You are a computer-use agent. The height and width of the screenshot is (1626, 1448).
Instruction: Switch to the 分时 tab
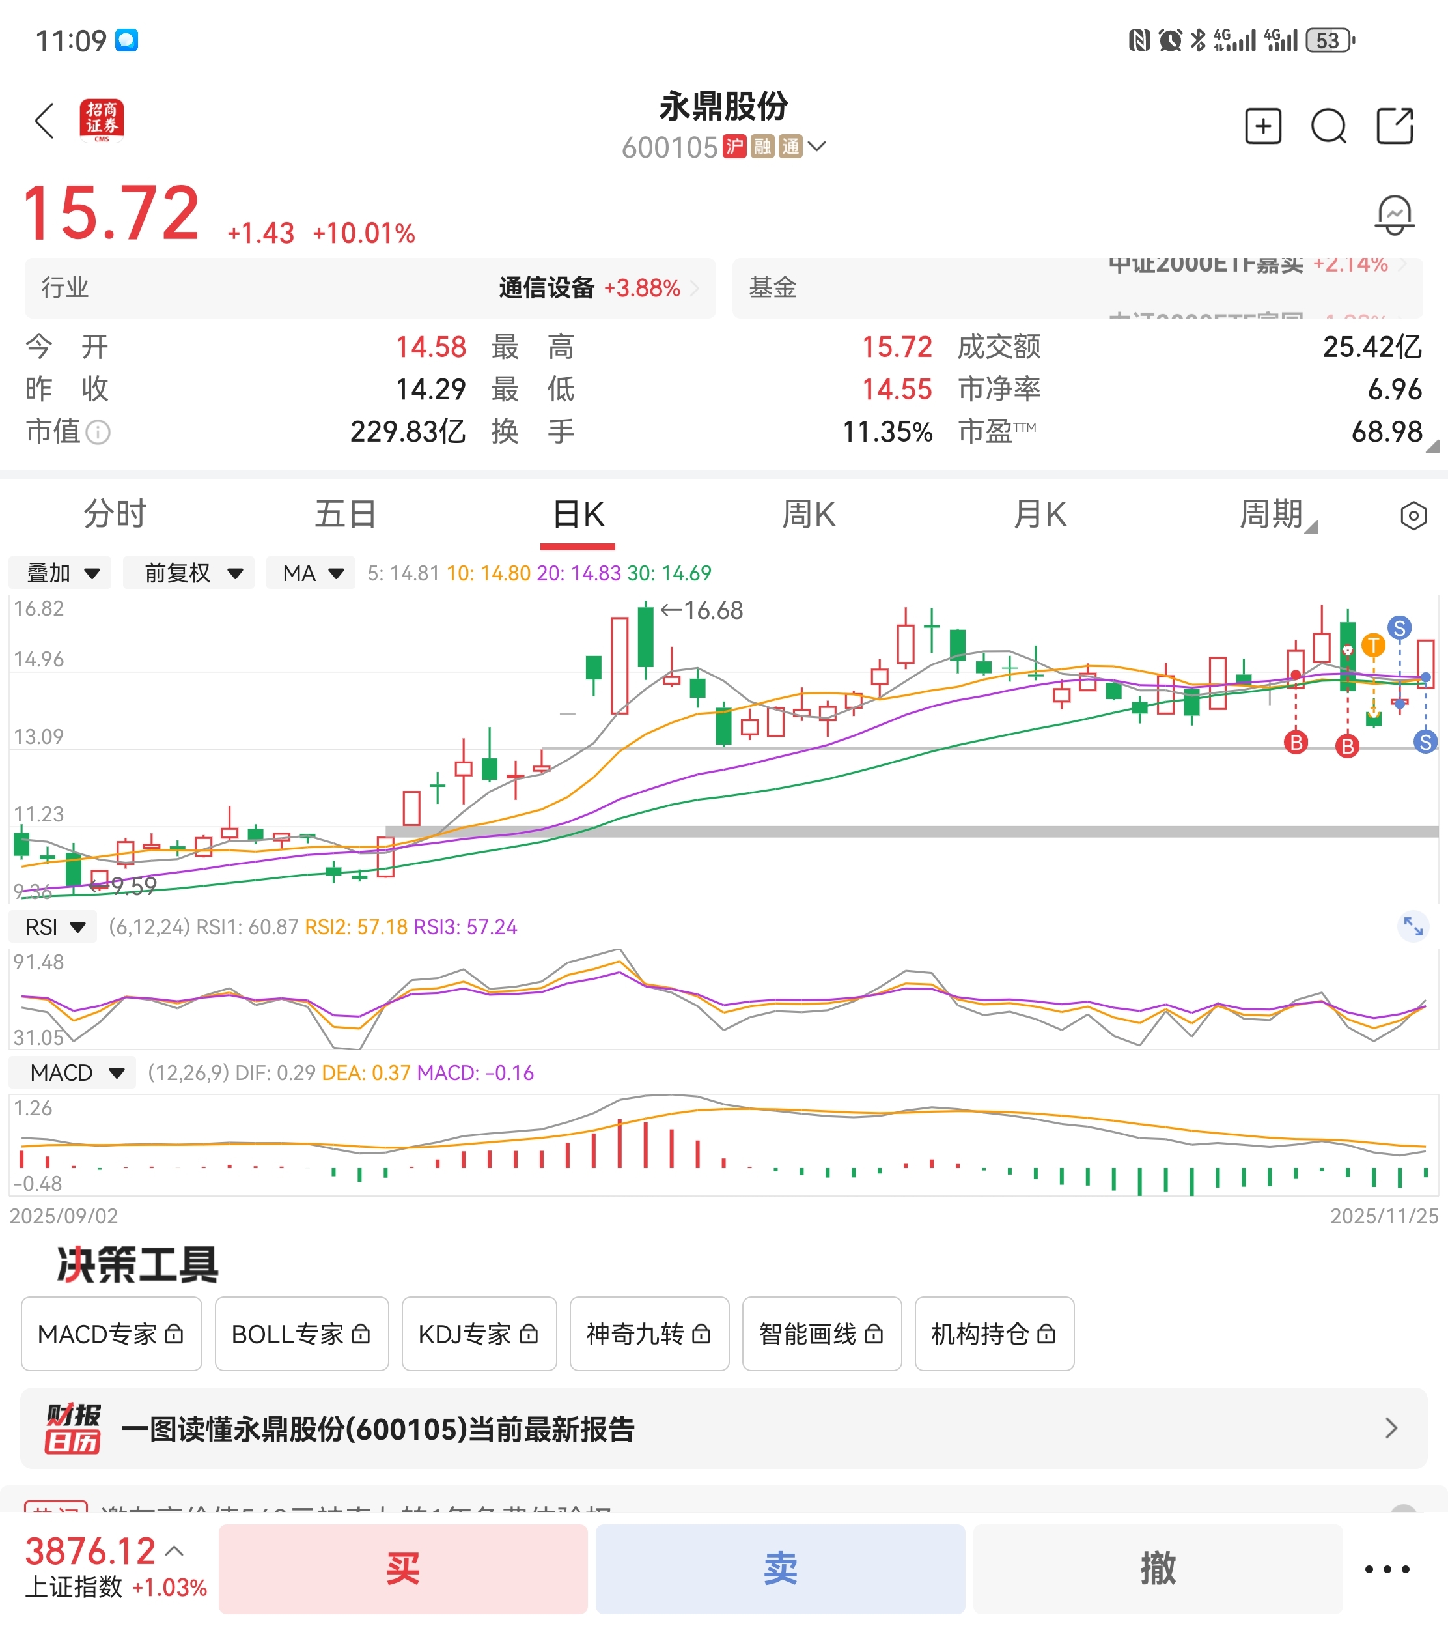(x=115, y=515)
